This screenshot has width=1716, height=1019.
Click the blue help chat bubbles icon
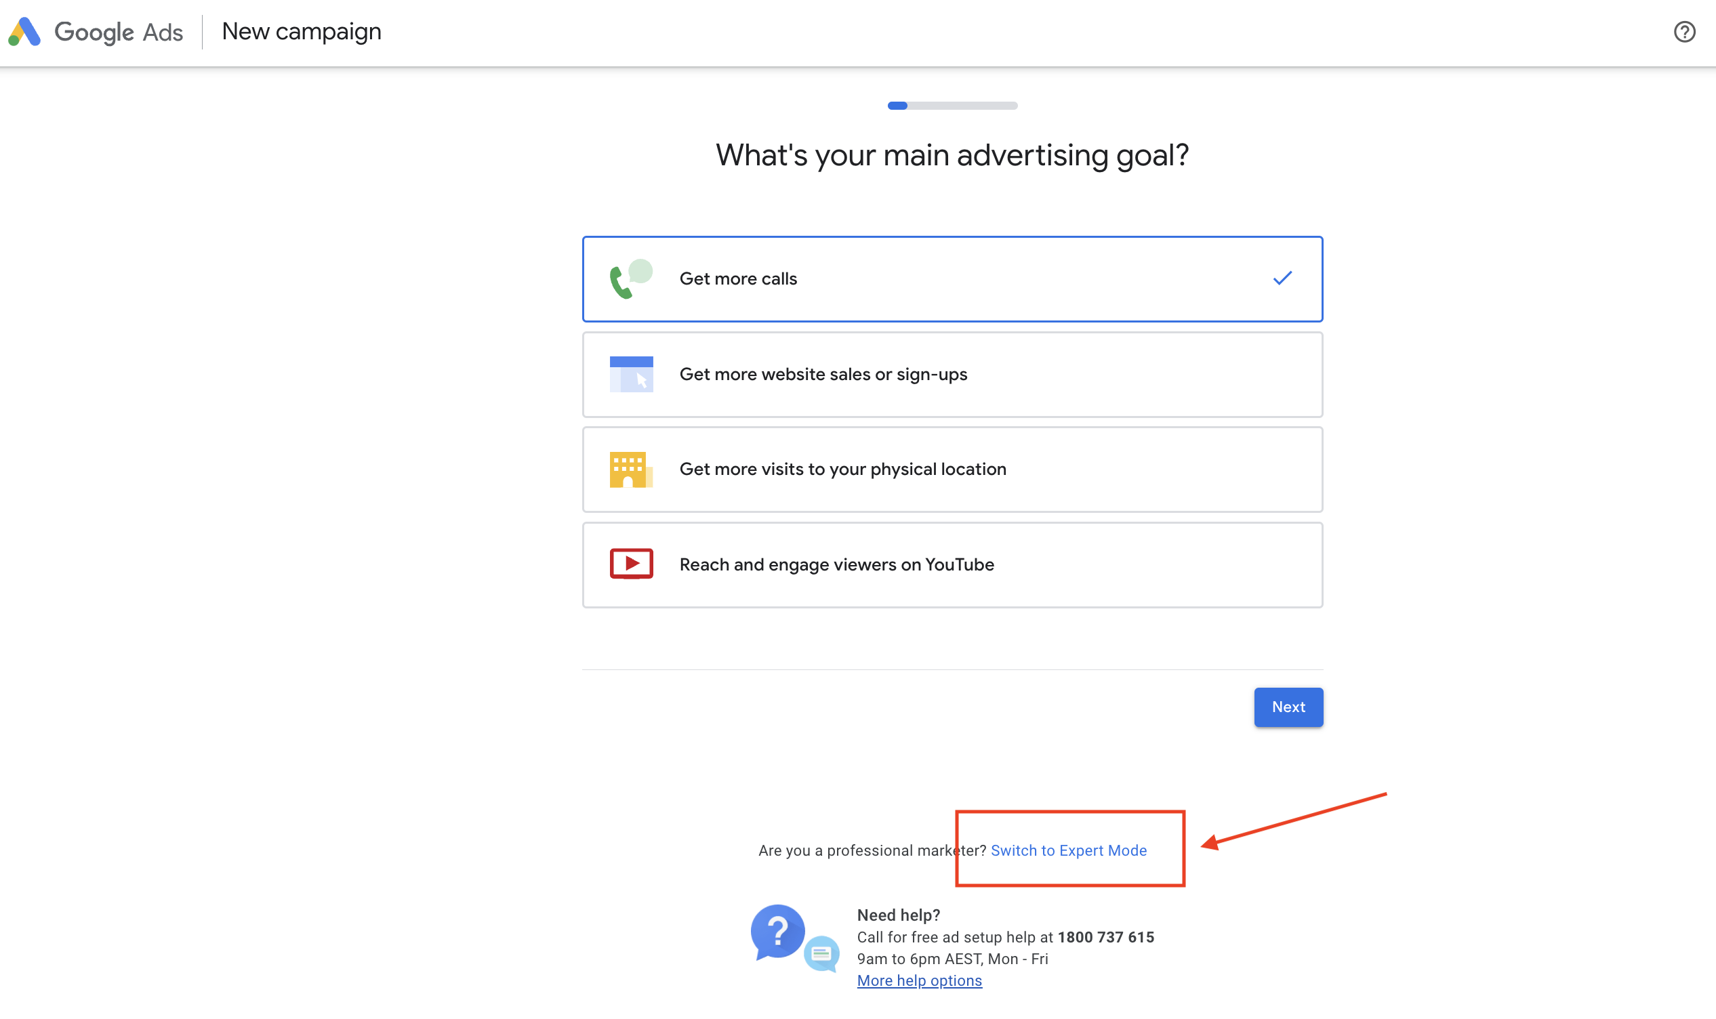pos(794,938)
